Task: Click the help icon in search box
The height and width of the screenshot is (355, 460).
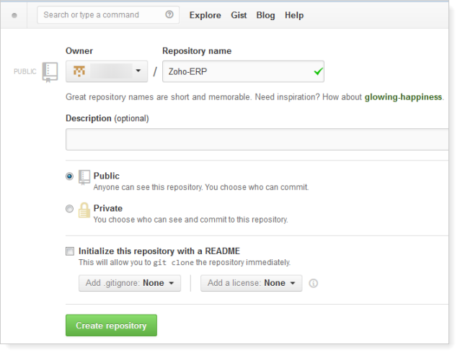Action: pyautogui.click(x=169, y=14)
